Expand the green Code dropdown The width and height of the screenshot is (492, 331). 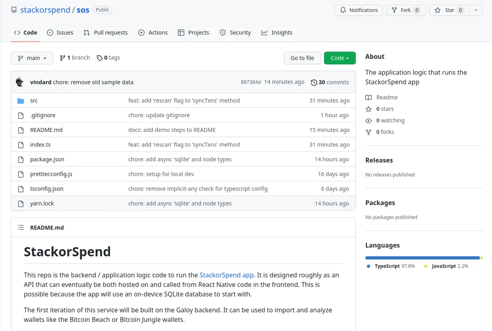tap(340, 58)
